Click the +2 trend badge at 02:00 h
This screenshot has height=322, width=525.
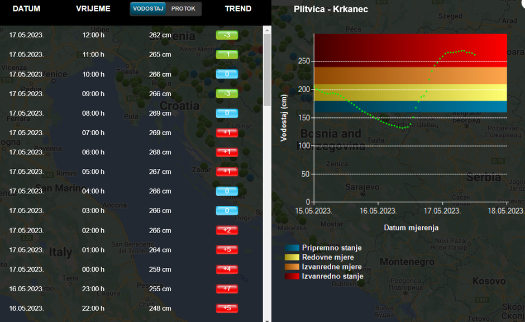tap(227, 230)
